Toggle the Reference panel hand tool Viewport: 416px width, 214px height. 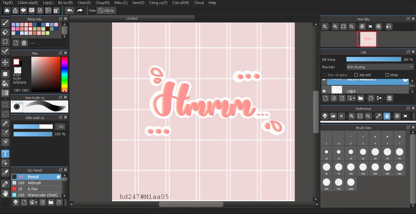point(387,116)
